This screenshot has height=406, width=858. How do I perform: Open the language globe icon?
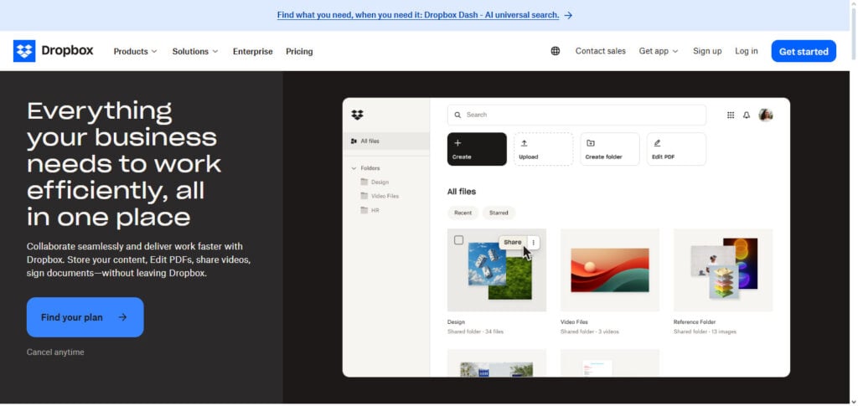click(556, 51)
